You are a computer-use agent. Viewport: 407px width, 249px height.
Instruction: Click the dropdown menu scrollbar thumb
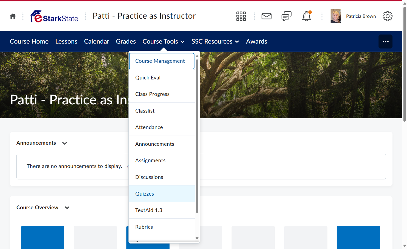(x=197, y=136)
